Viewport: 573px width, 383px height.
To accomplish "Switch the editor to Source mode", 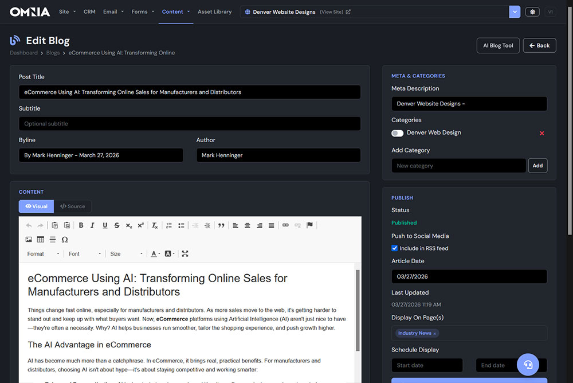I will pos(72,206).
